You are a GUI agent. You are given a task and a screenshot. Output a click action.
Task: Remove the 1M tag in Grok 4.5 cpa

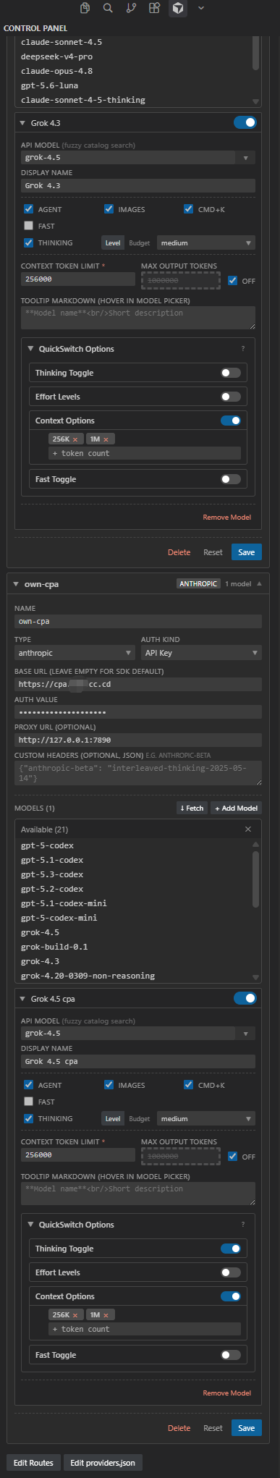[x=106, y=1314]
